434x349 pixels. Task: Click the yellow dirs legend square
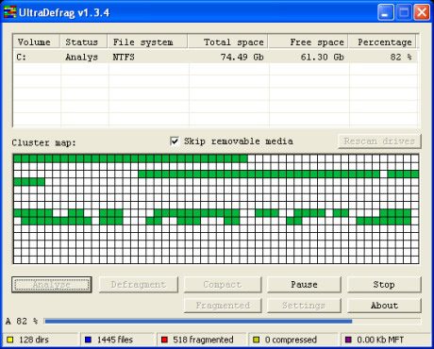tap(10, 340)
